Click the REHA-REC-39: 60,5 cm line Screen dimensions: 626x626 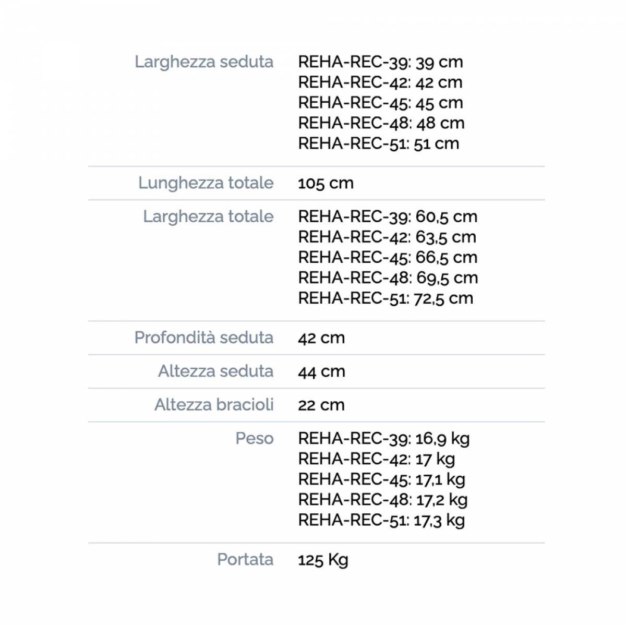point(388,216)
